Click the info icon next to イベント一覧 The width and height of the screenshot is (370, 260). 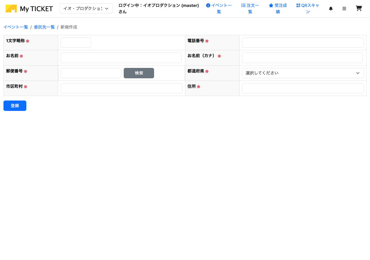[208, 5]
